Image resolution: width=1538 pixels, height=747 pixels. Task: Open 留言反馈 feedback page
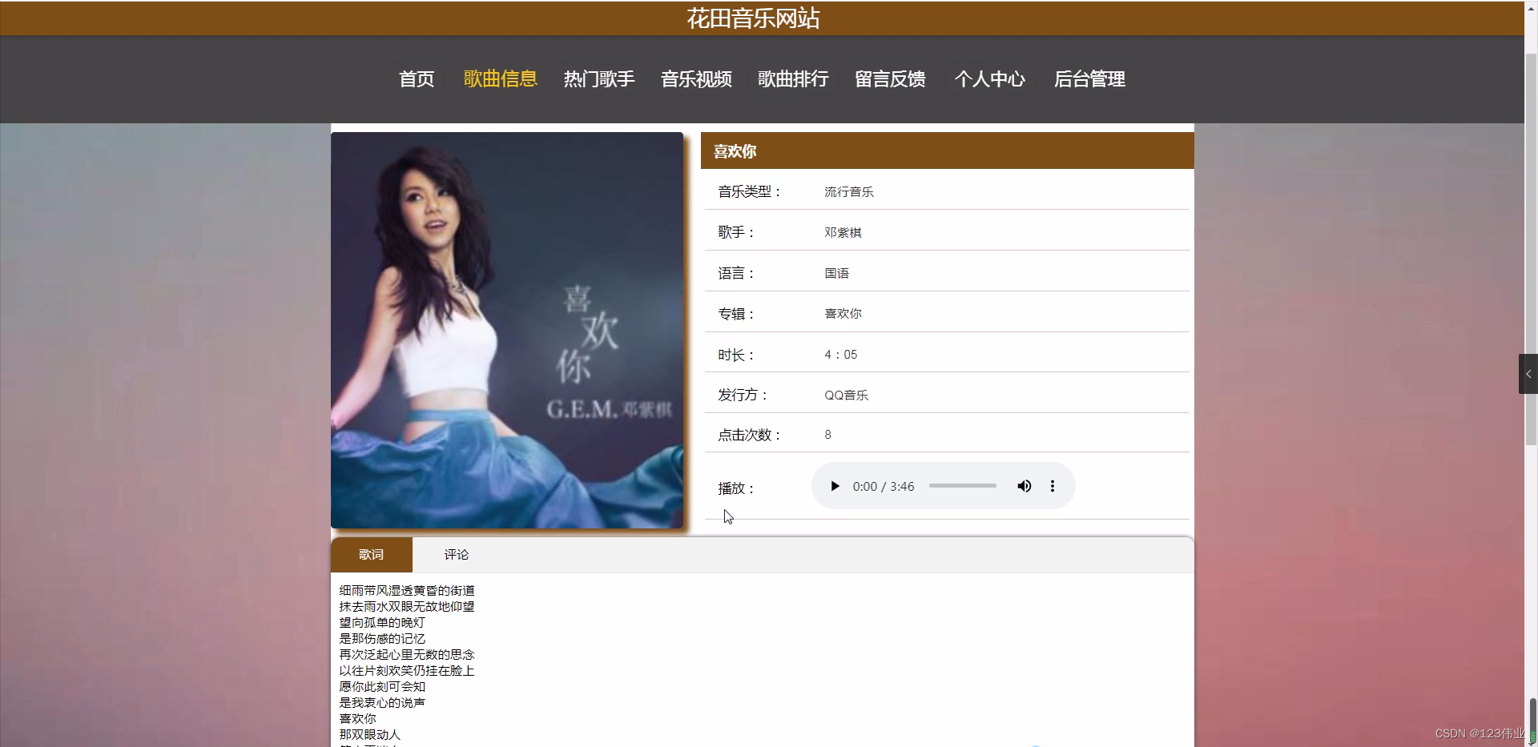point(890,79)
